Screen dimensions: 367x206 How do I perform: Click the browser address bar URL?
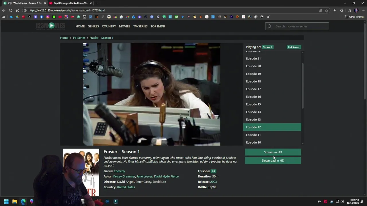coord(67,10)
